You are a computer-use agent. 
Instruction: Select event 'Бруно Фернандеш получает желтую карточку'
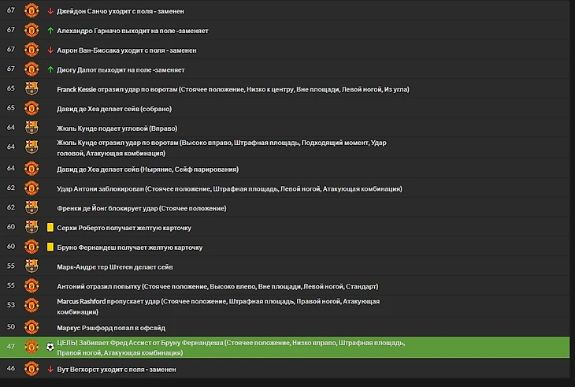[129, 247]
